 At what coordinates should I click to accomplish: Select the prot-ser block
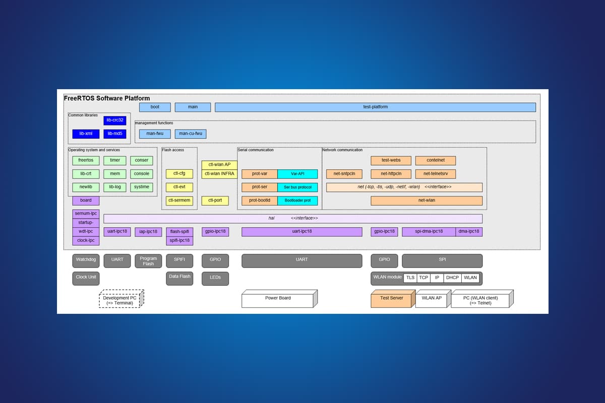coord(260,187)
